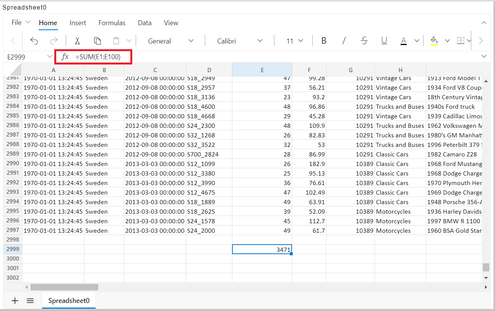This screenshot has width=495, height=311.
Task: Click the Copy icon
Action: pyautogui.click(x=97, y=41)
